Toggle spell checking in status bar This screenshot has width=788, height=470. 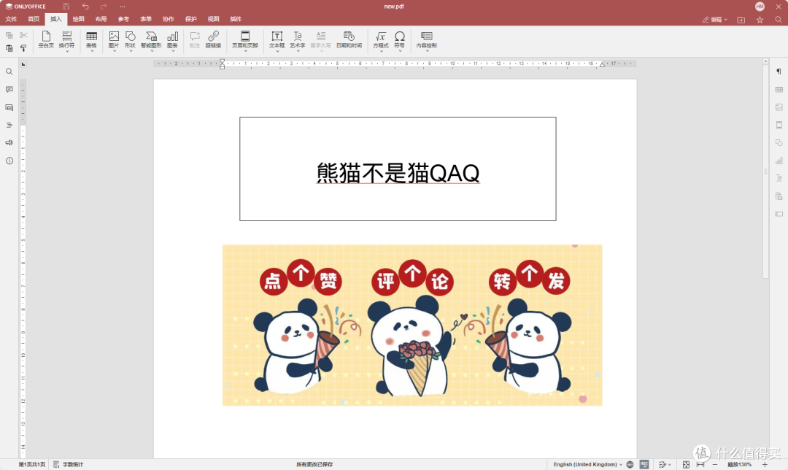pyautogui.click(x=644, y=464)
